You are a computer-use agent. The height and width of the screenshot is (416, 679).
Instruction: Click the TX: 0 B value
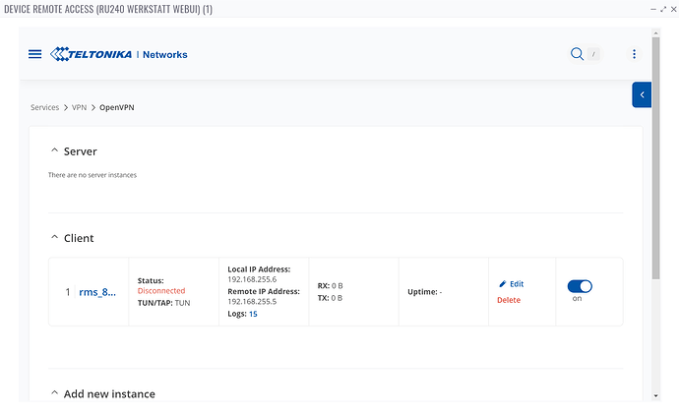330,298
